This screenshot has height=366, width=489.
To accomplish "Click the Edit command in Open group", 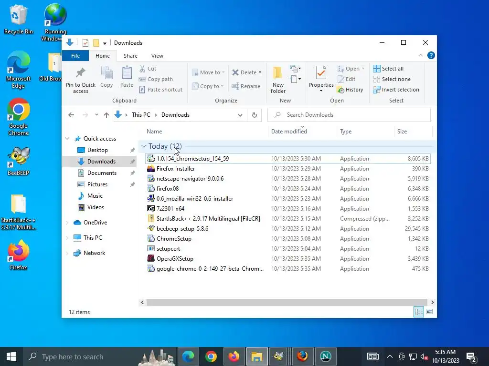I will pyautogui.click(x=347, y=79).
